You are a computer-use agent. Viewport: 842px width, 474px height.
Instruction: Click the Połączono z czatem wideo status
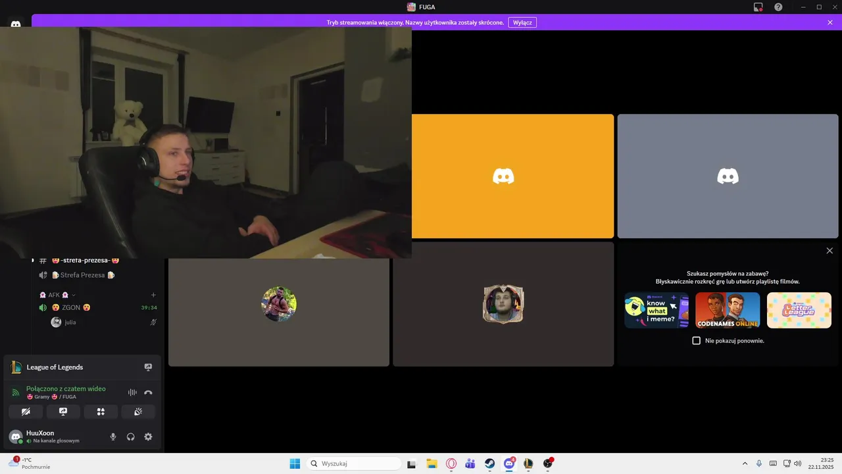[x=66, y=388]
